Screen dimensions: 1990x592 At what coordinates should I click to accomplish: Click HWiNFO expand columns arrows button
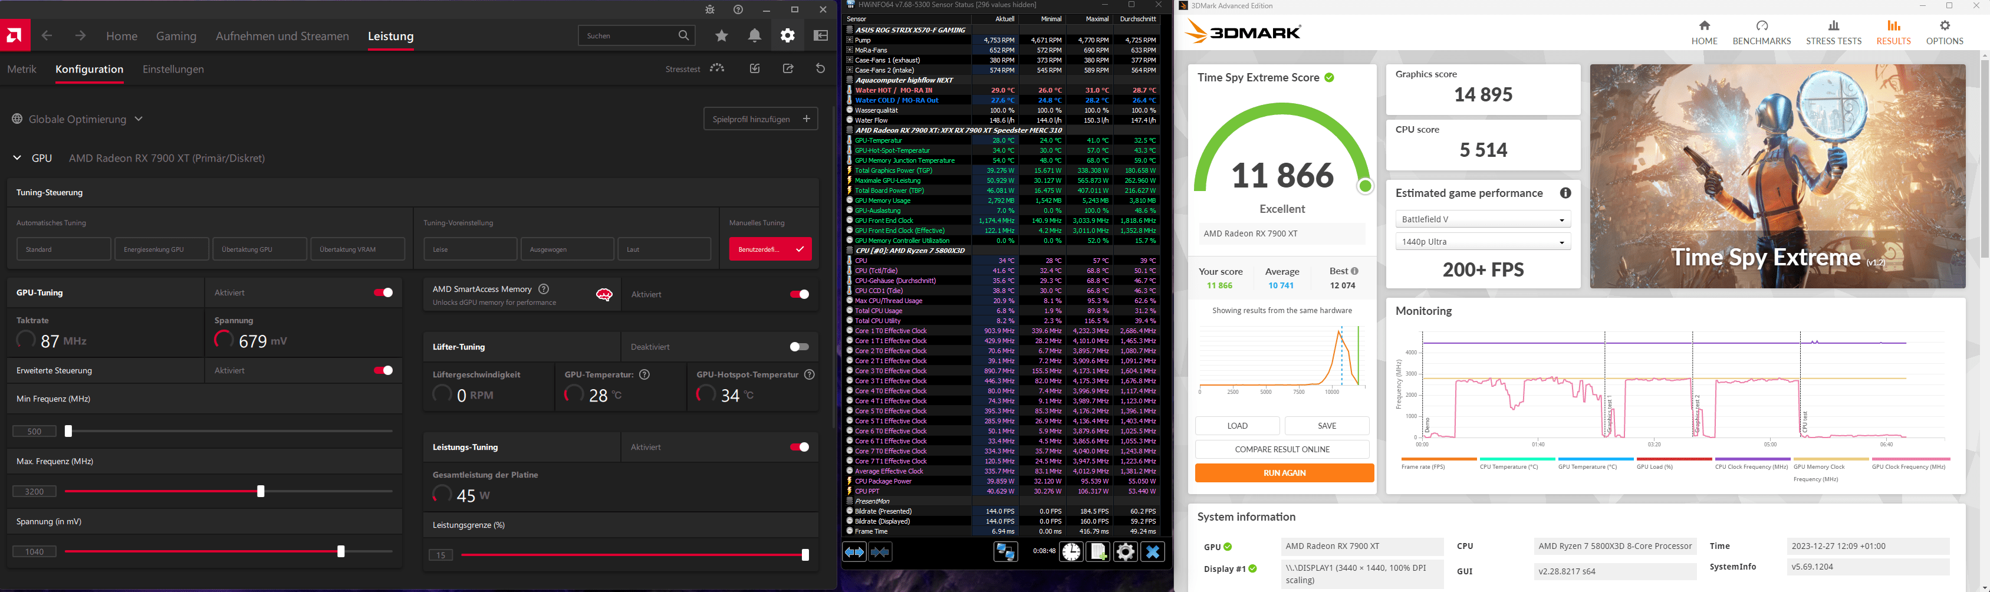[x=854, y=552]
